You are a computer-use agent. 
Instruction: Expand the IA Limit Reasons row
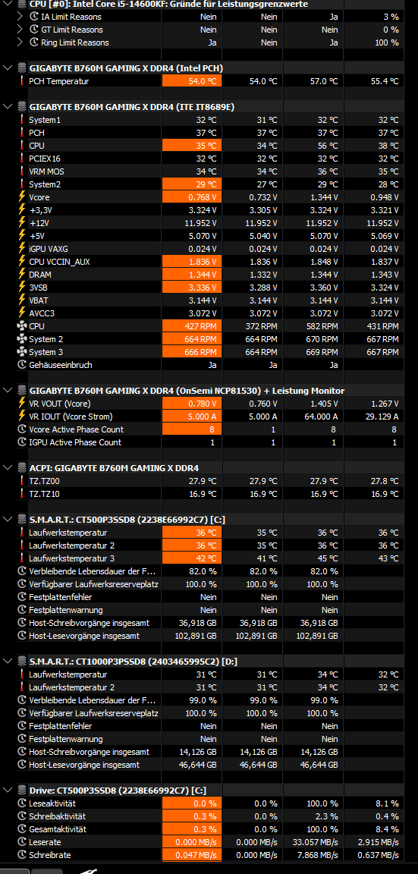point(20,17)
